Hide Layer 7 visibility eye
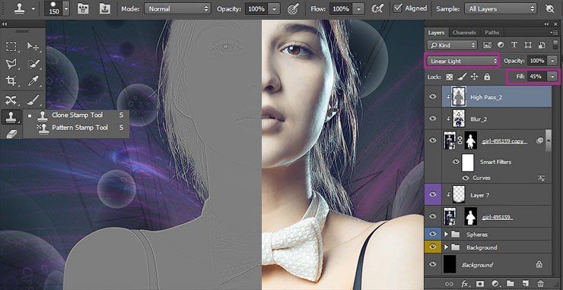 433,194
